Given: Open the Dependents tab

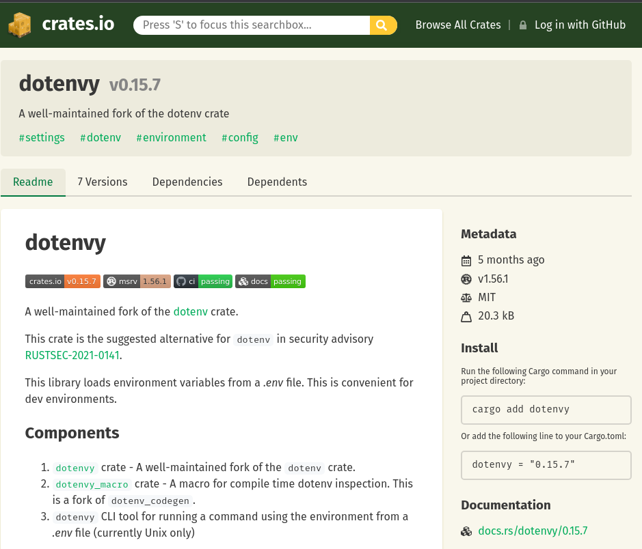Looking at the screenshot, I should pos(277,182).
